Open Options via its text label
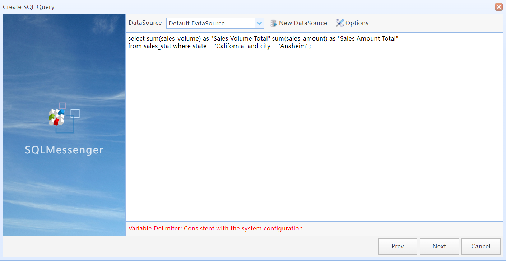Viewport: 506px width, 261px height. coord(357,23)
